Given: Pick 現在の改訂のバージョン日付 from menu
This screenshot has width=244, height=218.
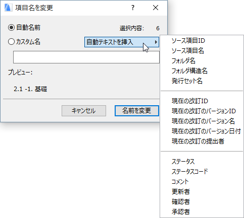Looking at the screenshot, I should coord(202,131).
